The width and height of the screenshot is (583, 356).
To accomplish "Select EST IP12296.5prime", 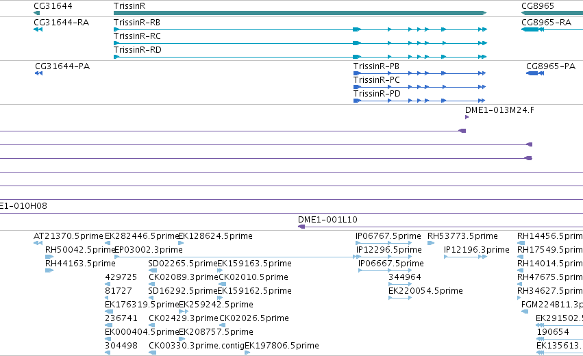I will pos(389,250).
